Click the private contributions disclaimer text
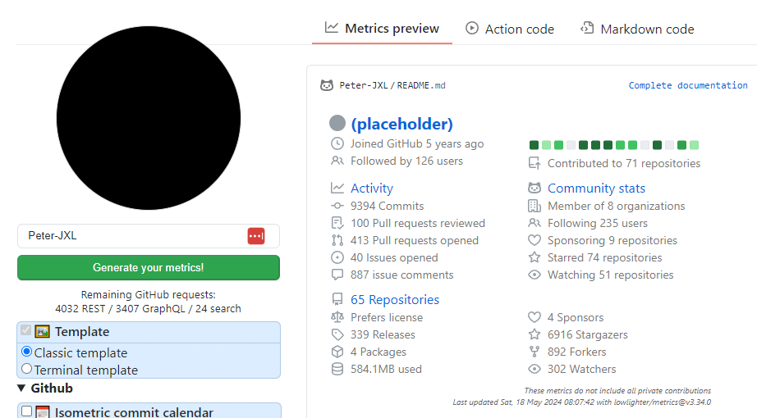Viewport: 757px width, 418px height. [617, 390]
